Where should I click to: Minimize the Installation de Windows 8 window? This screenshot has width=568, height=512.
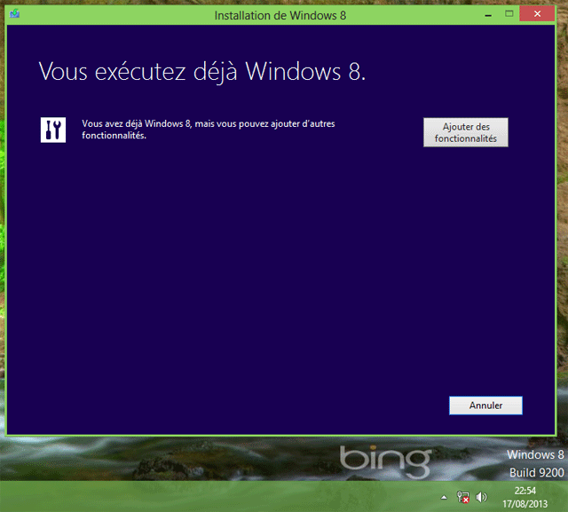tap(488, 15)
